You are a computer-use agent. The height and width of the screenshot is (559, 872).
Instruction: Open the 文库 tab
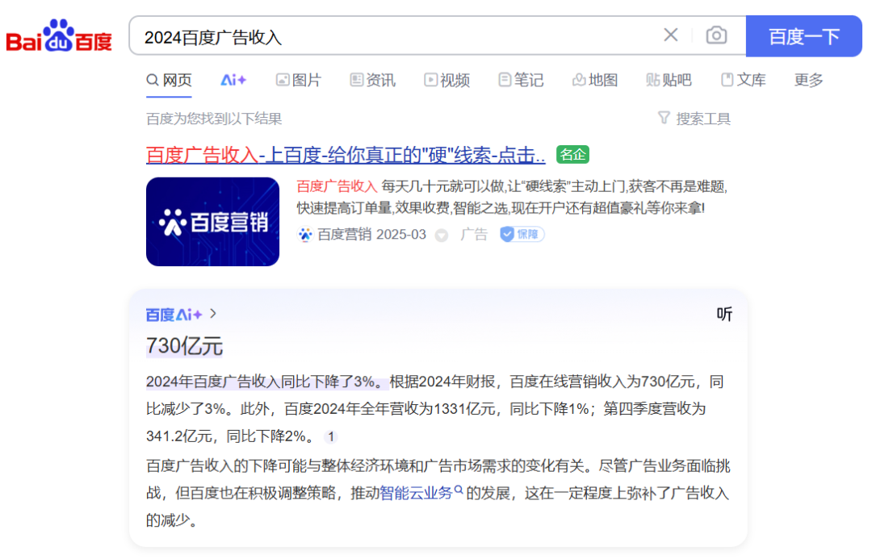pos(744,80)
